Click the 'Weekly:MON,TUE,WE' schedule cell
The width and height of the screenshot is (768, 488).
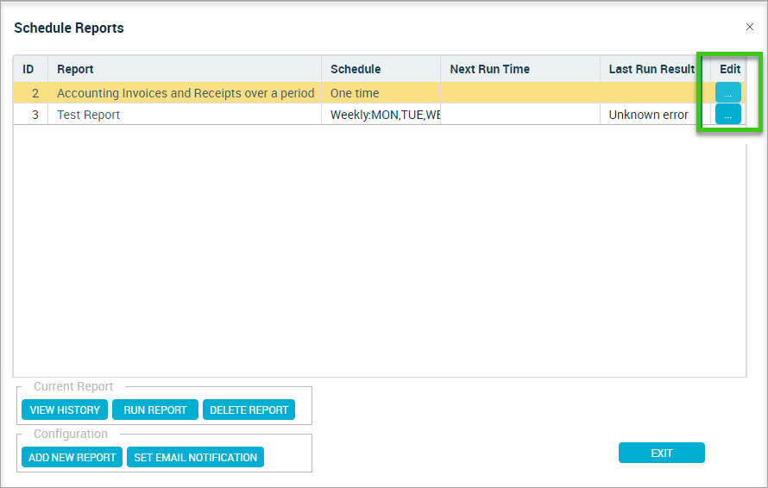(x=381, y=115)
